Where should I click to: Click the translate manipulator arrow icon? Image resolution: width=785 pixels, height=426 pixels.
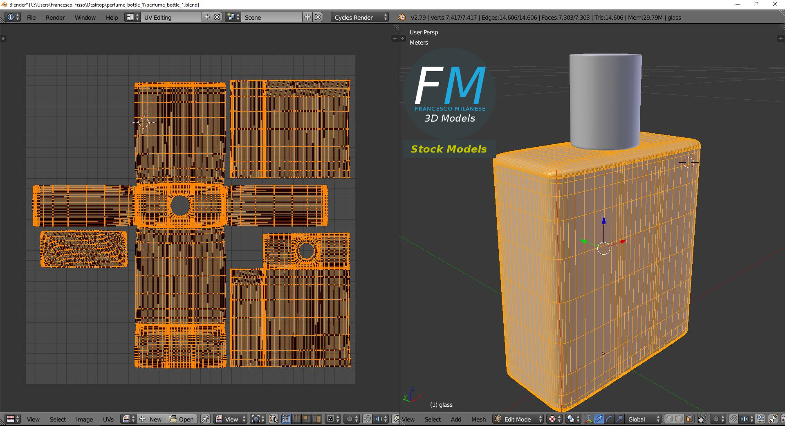pos(599,419)
